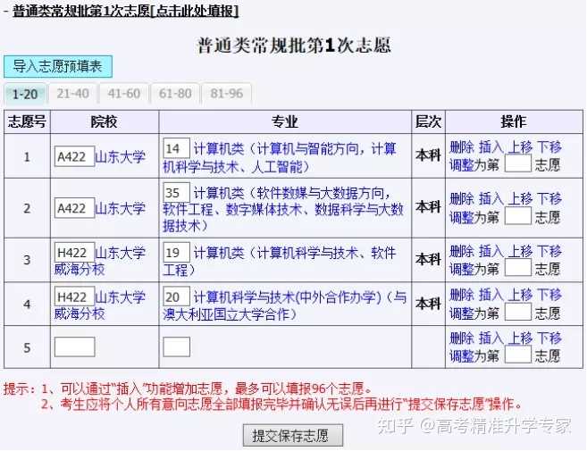Viewport: 587px width, 451px height.
Task: Switch to the 41-60 tab
Action: tap(124, 93)
